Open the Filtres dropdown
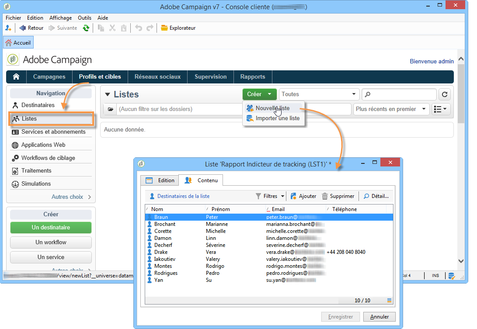477x329 pixels. coord(270,196)
